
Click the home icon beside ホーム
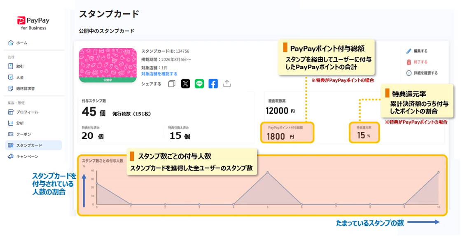[x=11, y=43]
